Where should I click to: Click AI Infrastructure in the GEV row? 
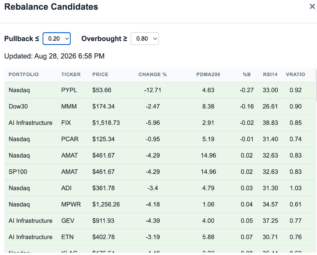click(30, 221)
